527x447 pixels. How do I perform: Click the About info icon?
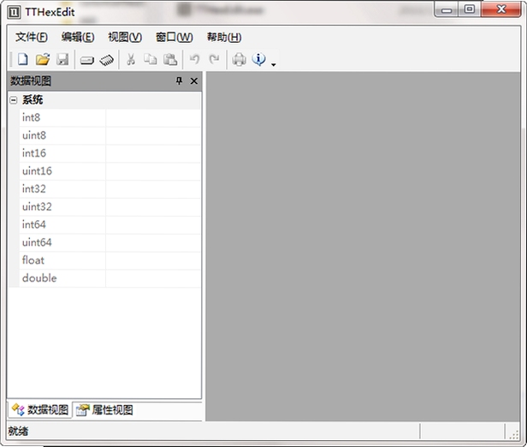click(x=258, y=59)
